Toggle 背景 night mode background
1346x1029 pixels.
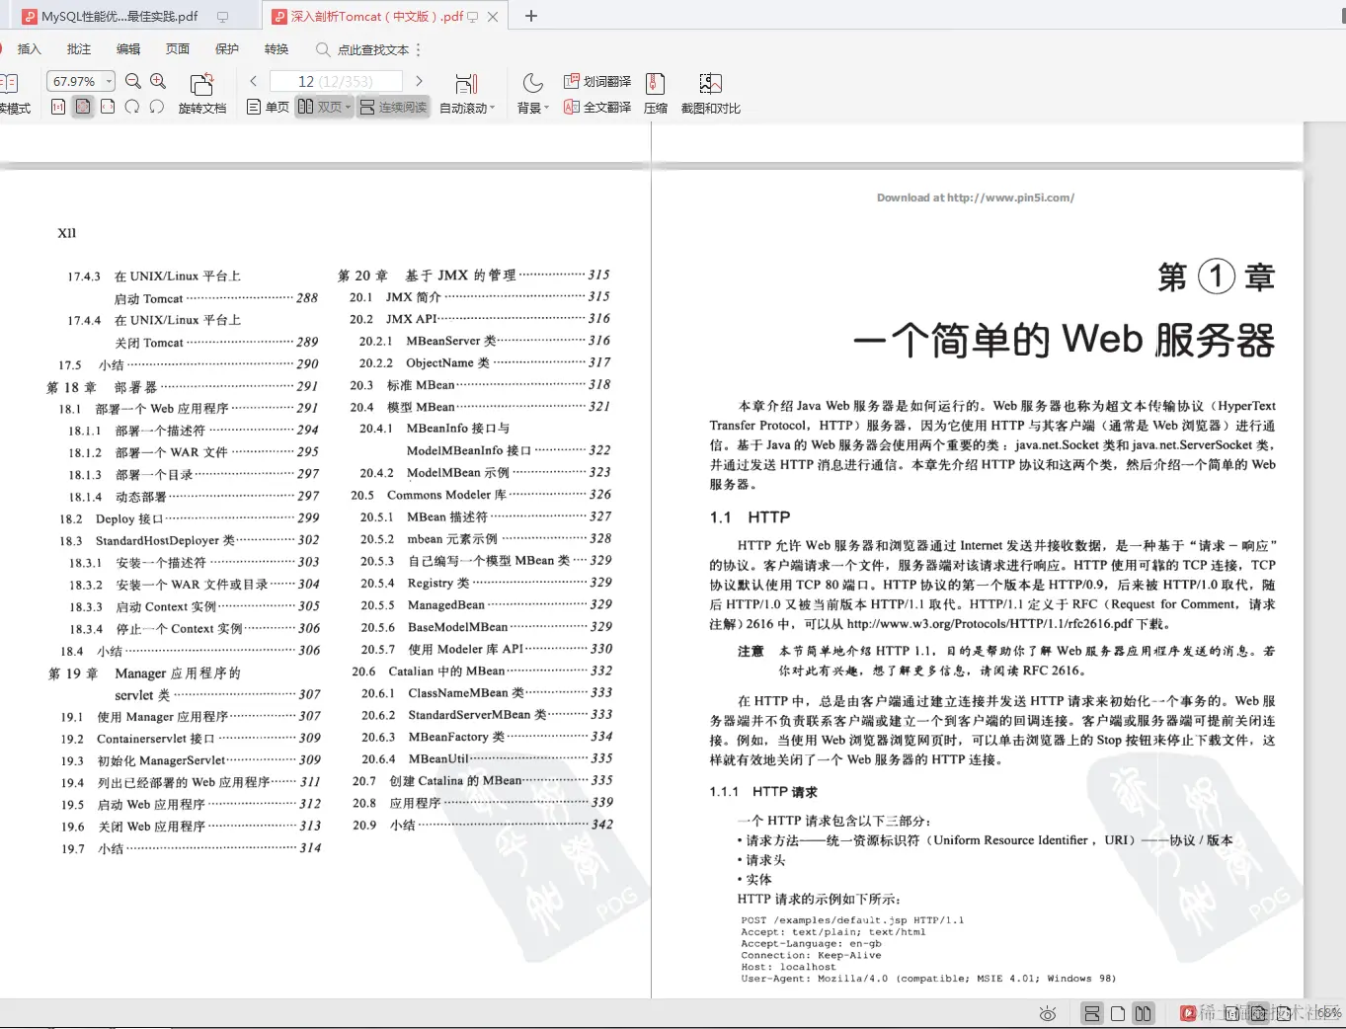(531, 94)
